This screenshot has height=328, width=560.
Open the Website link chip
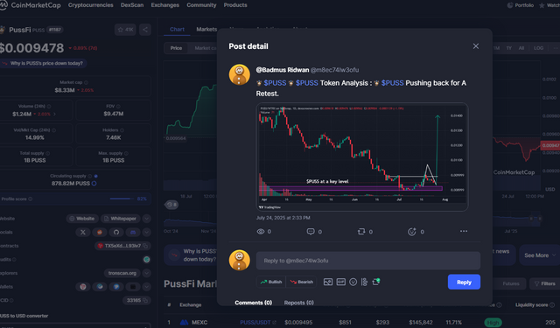tap(82, 219)
